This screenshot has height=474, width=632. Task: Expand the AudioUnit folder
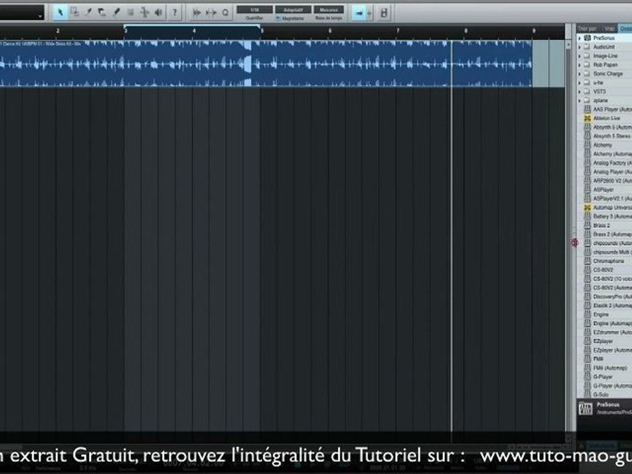click(x=579, y=47)
